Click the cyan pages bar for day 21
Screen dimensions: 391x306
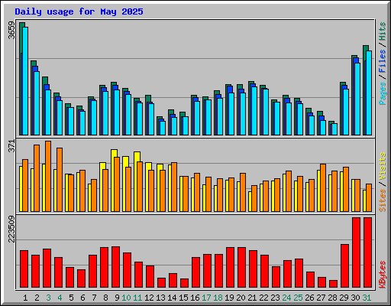(x=254, y=111)
